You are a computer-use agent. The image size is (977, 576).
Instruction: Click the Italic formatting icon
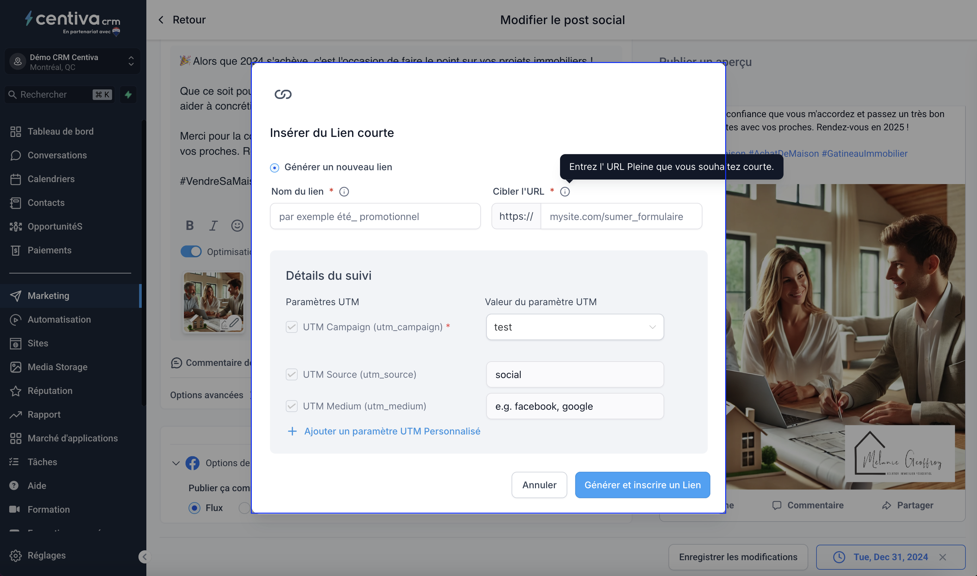213,226
